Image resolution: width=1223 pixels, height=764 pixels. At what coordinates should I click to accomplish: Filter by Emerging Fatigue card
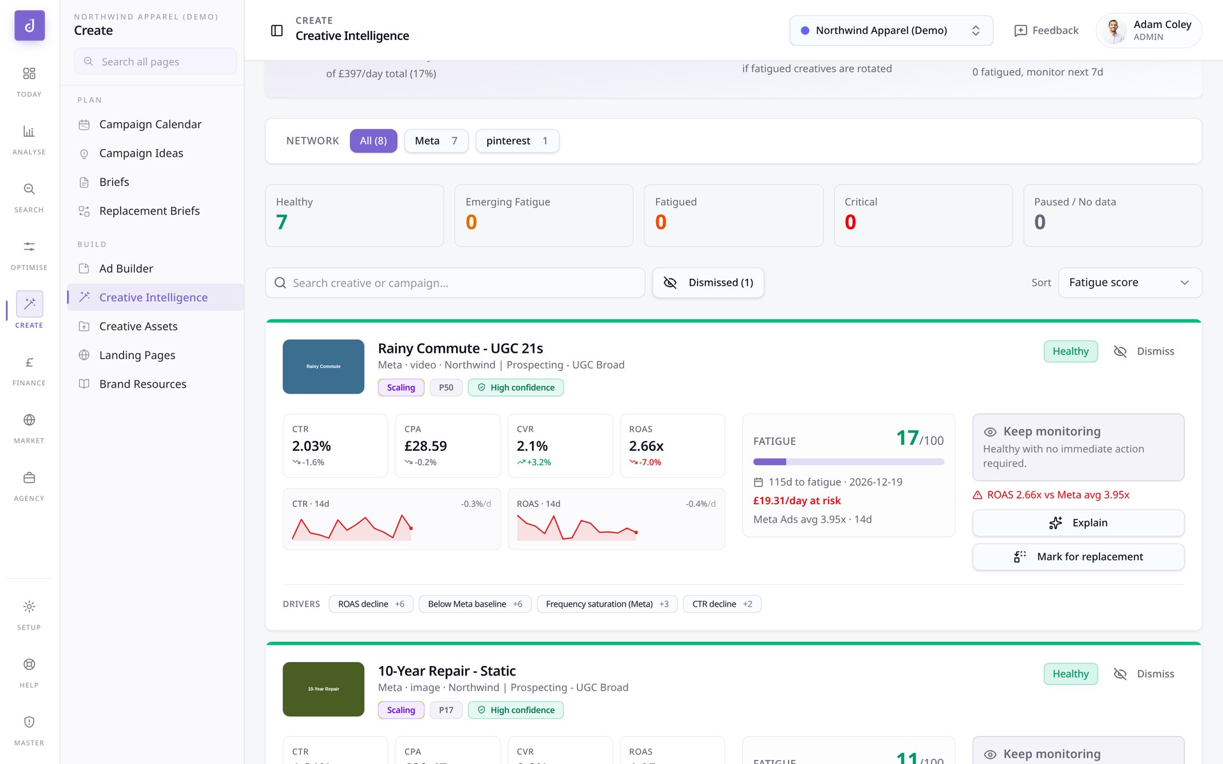click(544, 216)
